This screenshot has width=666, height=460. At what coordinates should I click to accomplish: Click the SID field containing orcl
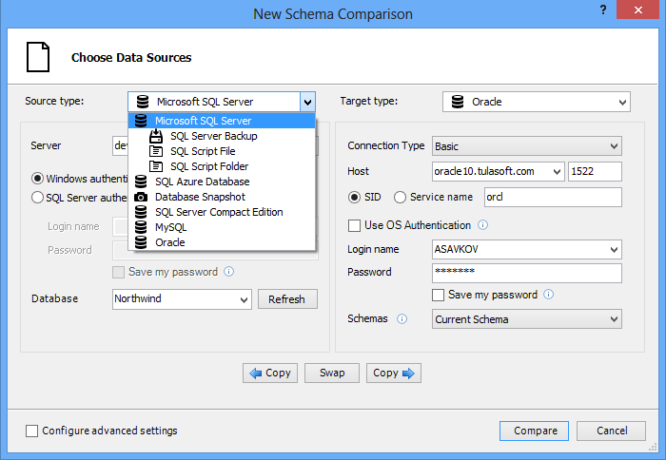(x=553, y=198)
